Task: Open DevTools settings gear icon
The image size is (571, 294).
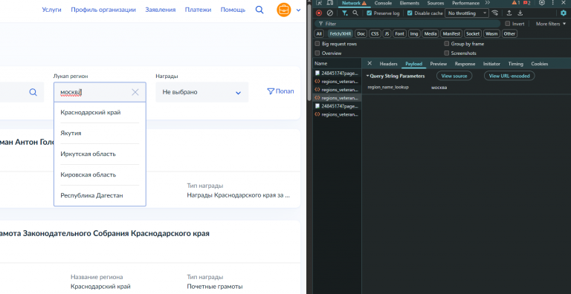Action: (564, 13)
